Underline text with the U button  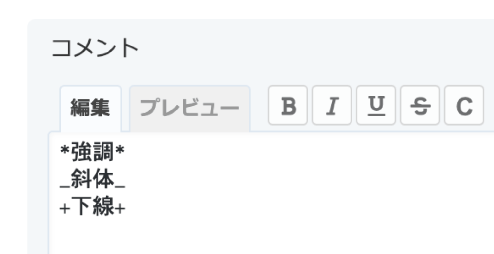376,105
